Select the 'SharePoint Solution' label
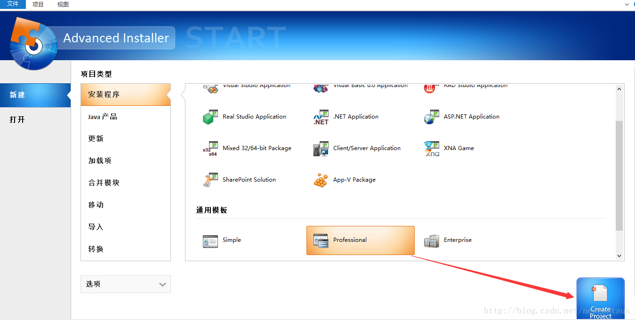This screenshot has height=320, width=635. 249,180
